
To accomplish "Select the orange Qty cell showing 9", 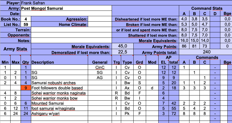I will click(x=26, y=88).
